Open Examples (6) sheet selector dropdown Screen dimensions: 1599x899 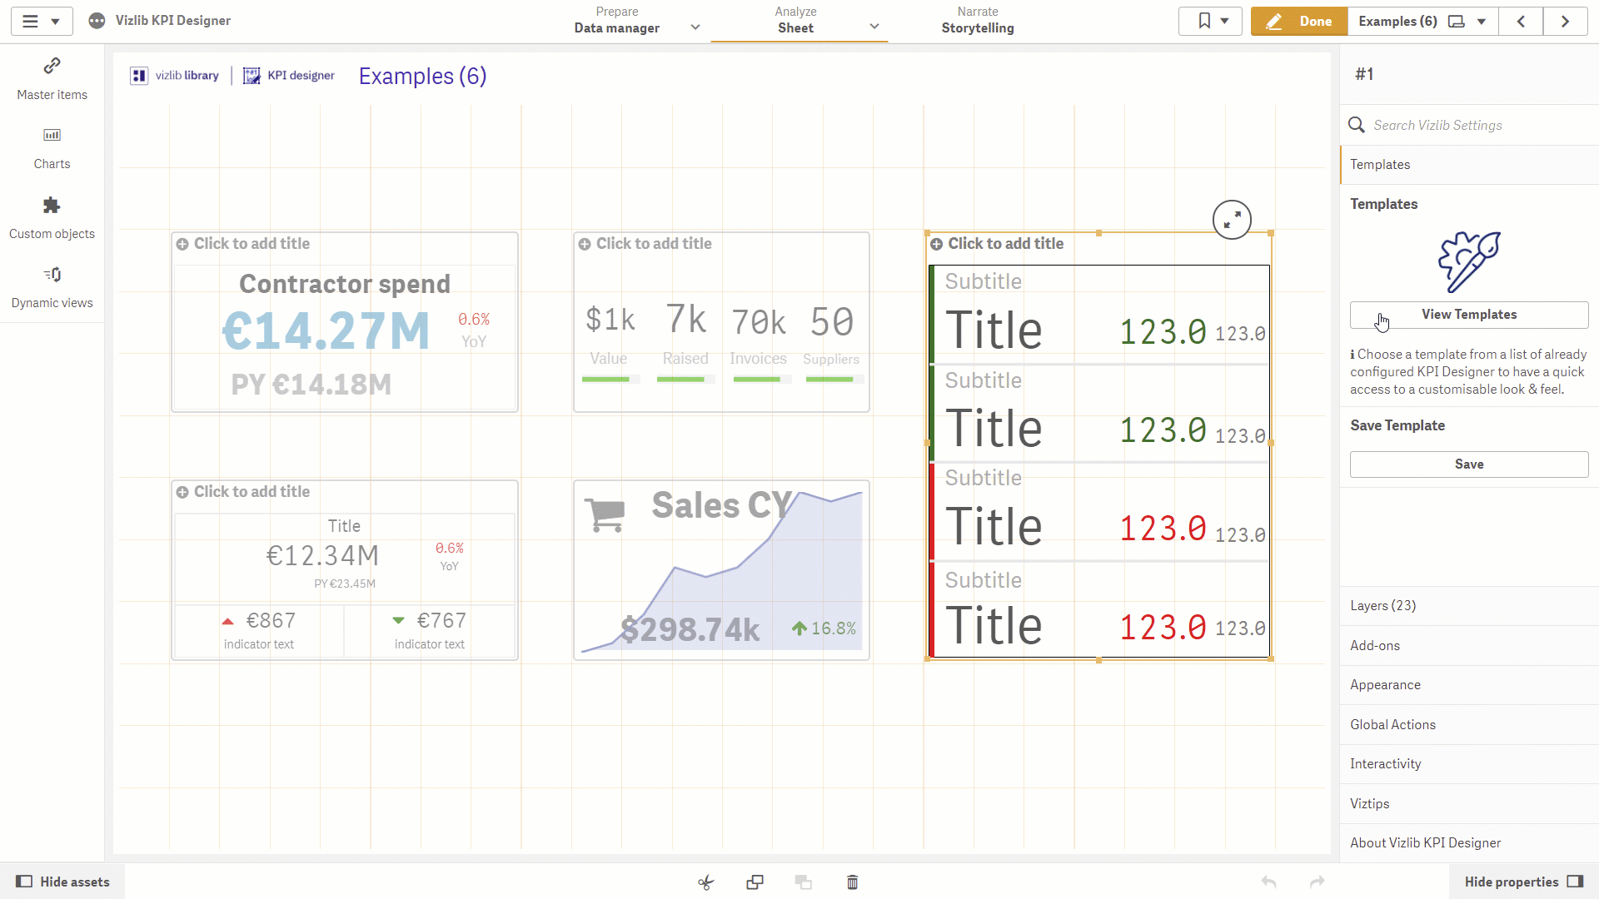1422,22
